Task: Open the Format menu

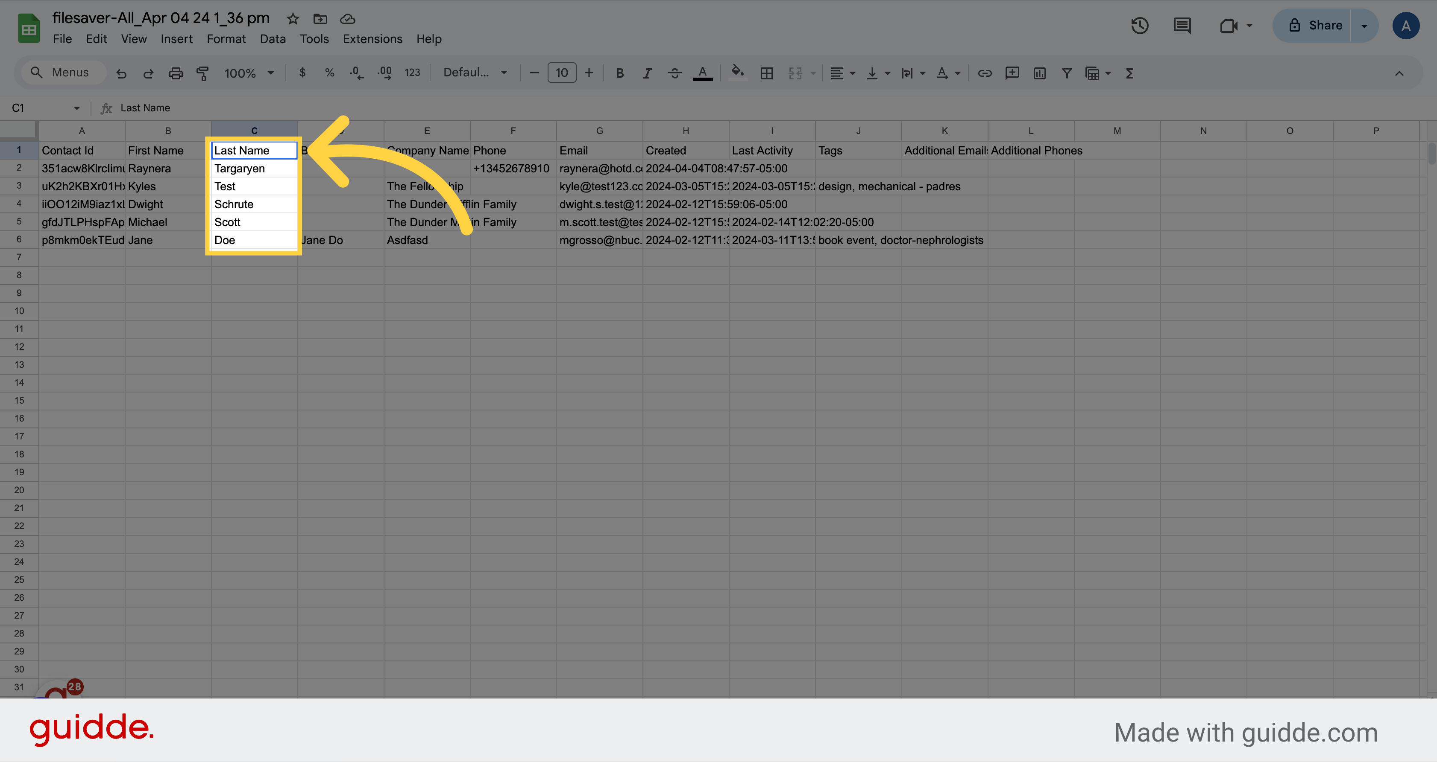Action: coord(226,39)
